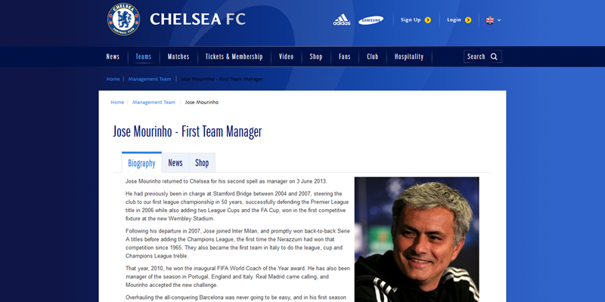
Task: Expand the language dropdown chevron
Action: [x=499, y=20]
